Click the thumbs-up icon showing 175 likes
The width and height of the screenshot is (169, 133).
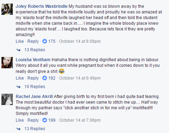click(45, 41)
